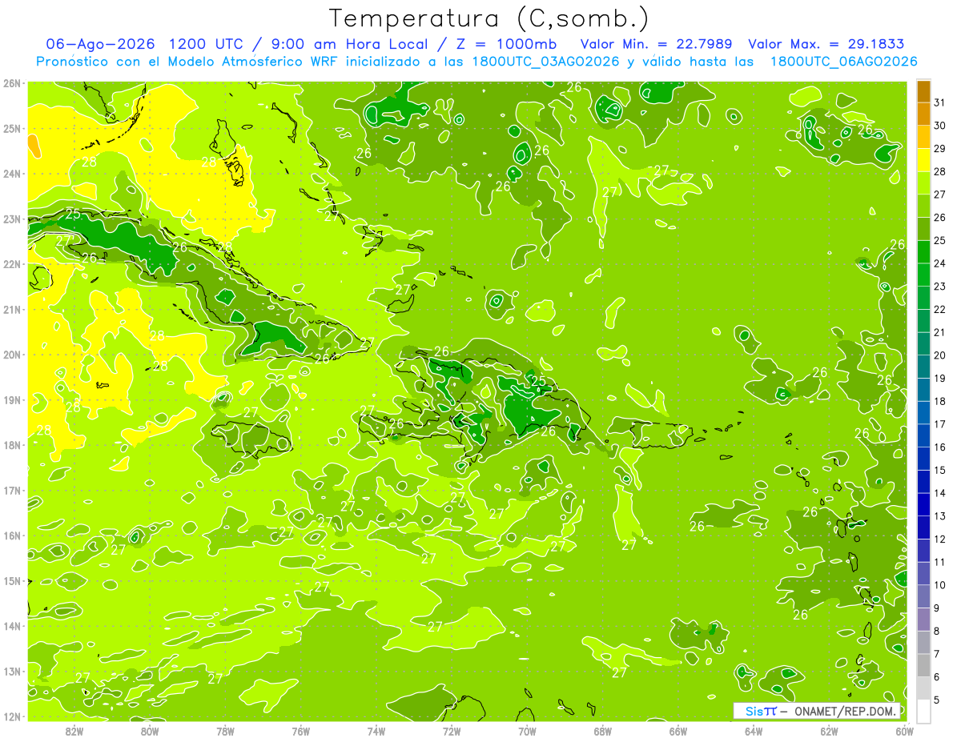
Task: Click the latitude axis label 24N
Action: [12, 174]
